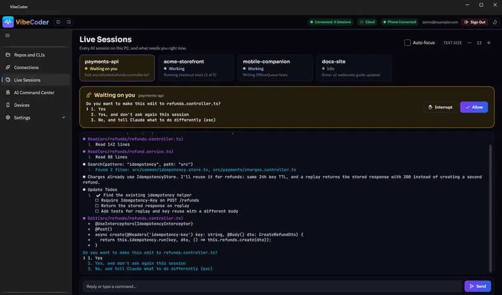Image resolution: width=502 pixels, height=295 pixels.
Task: Select the payments-api session card
Action: point(117,68)
